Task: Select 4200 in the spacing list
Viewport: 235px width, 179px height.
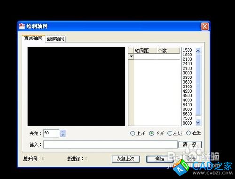Action: coord(187,91)
